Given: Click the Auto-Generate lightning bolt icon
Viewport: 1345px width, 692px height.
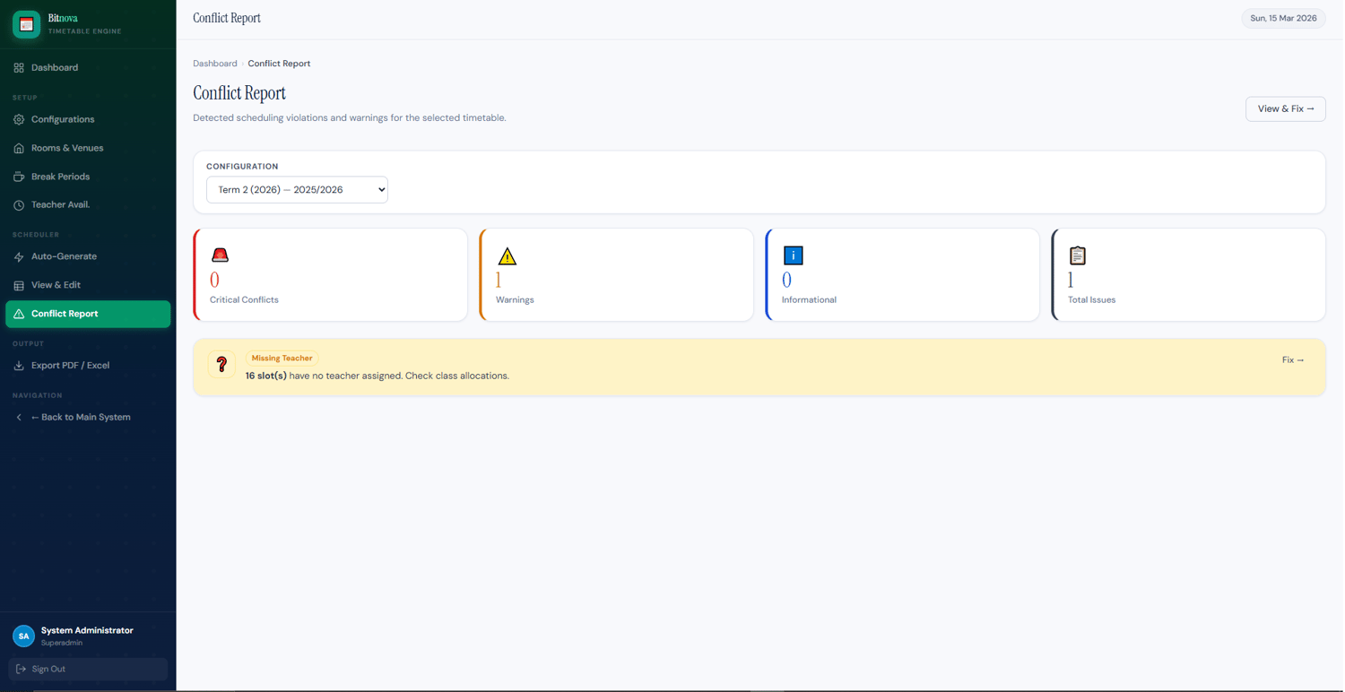Looking at the screenshot, I should (x=19, y=256).
